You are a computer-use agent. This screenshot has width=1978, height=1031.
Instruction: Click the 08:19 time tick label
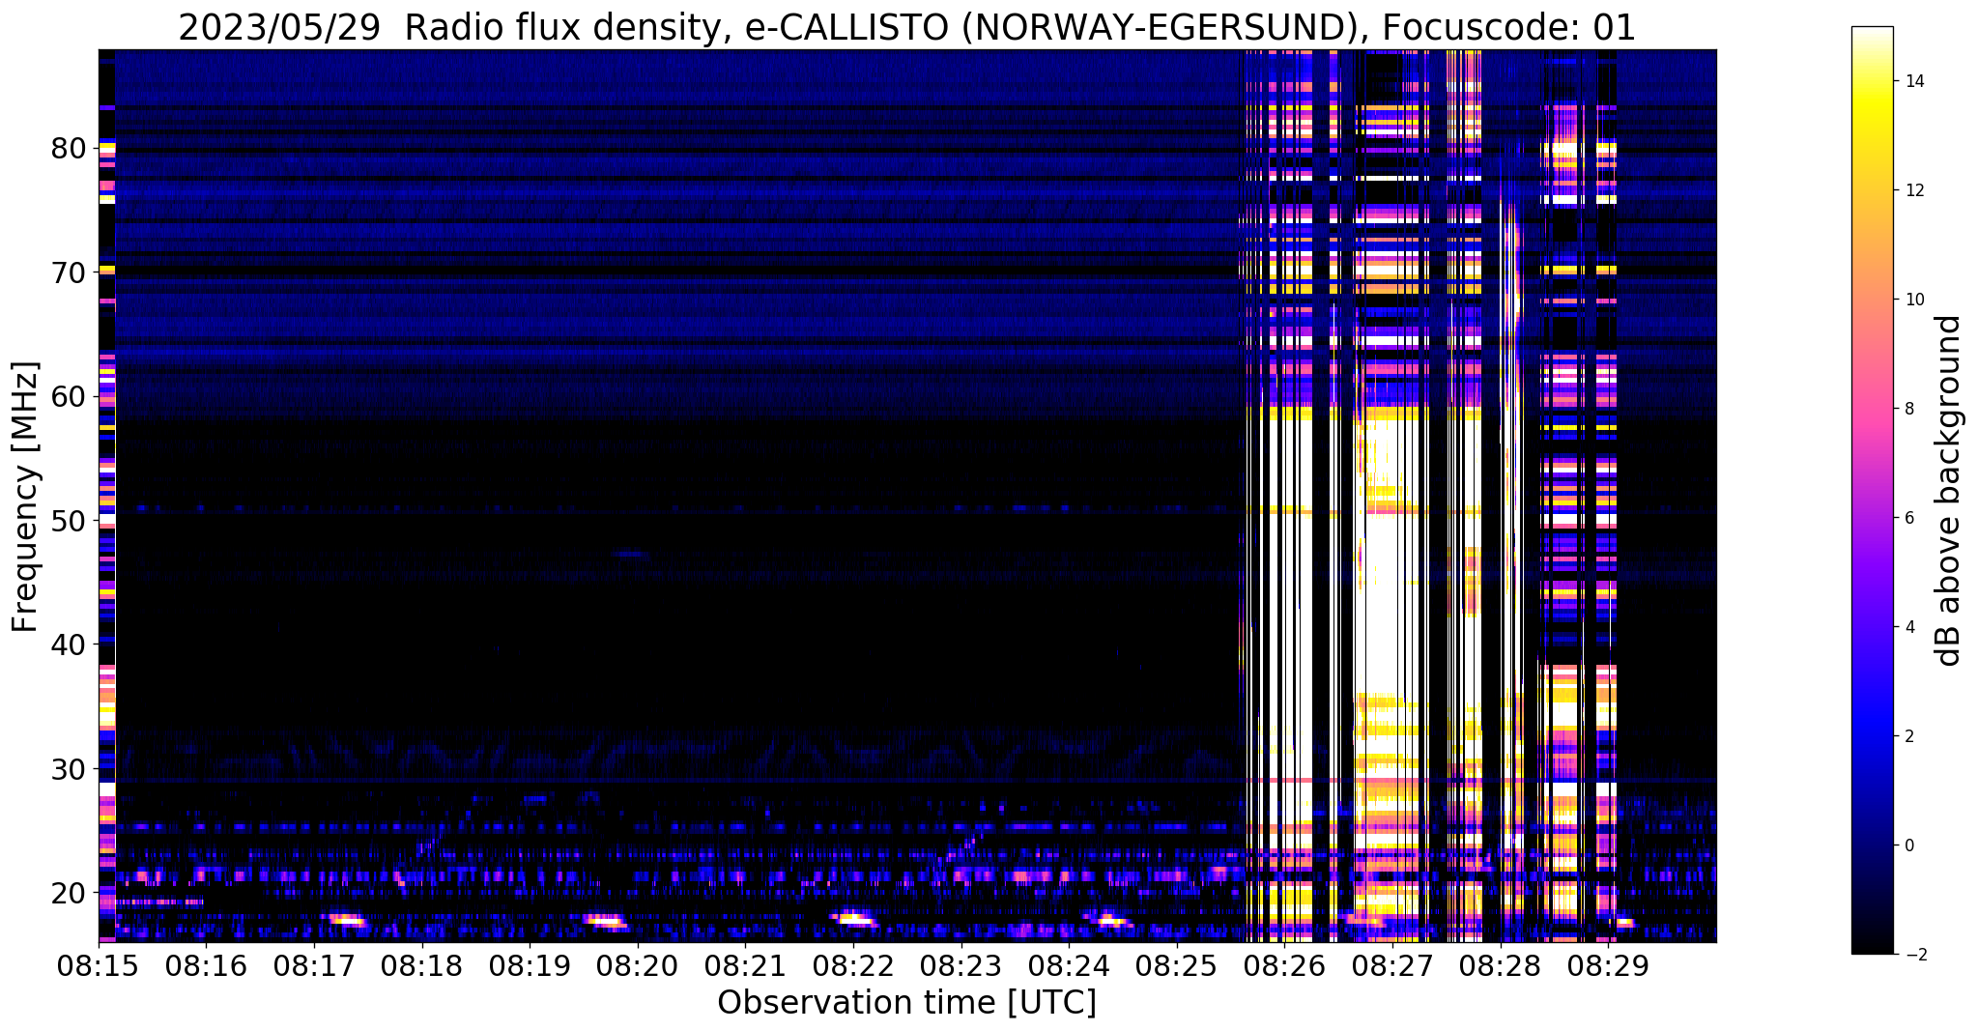click(530, 966)
